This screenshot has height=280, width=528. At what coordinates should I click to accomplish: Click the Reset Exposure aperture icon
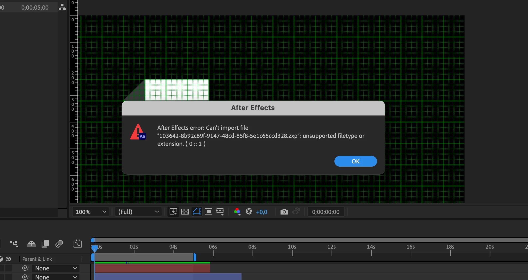[x=249, y=212]
